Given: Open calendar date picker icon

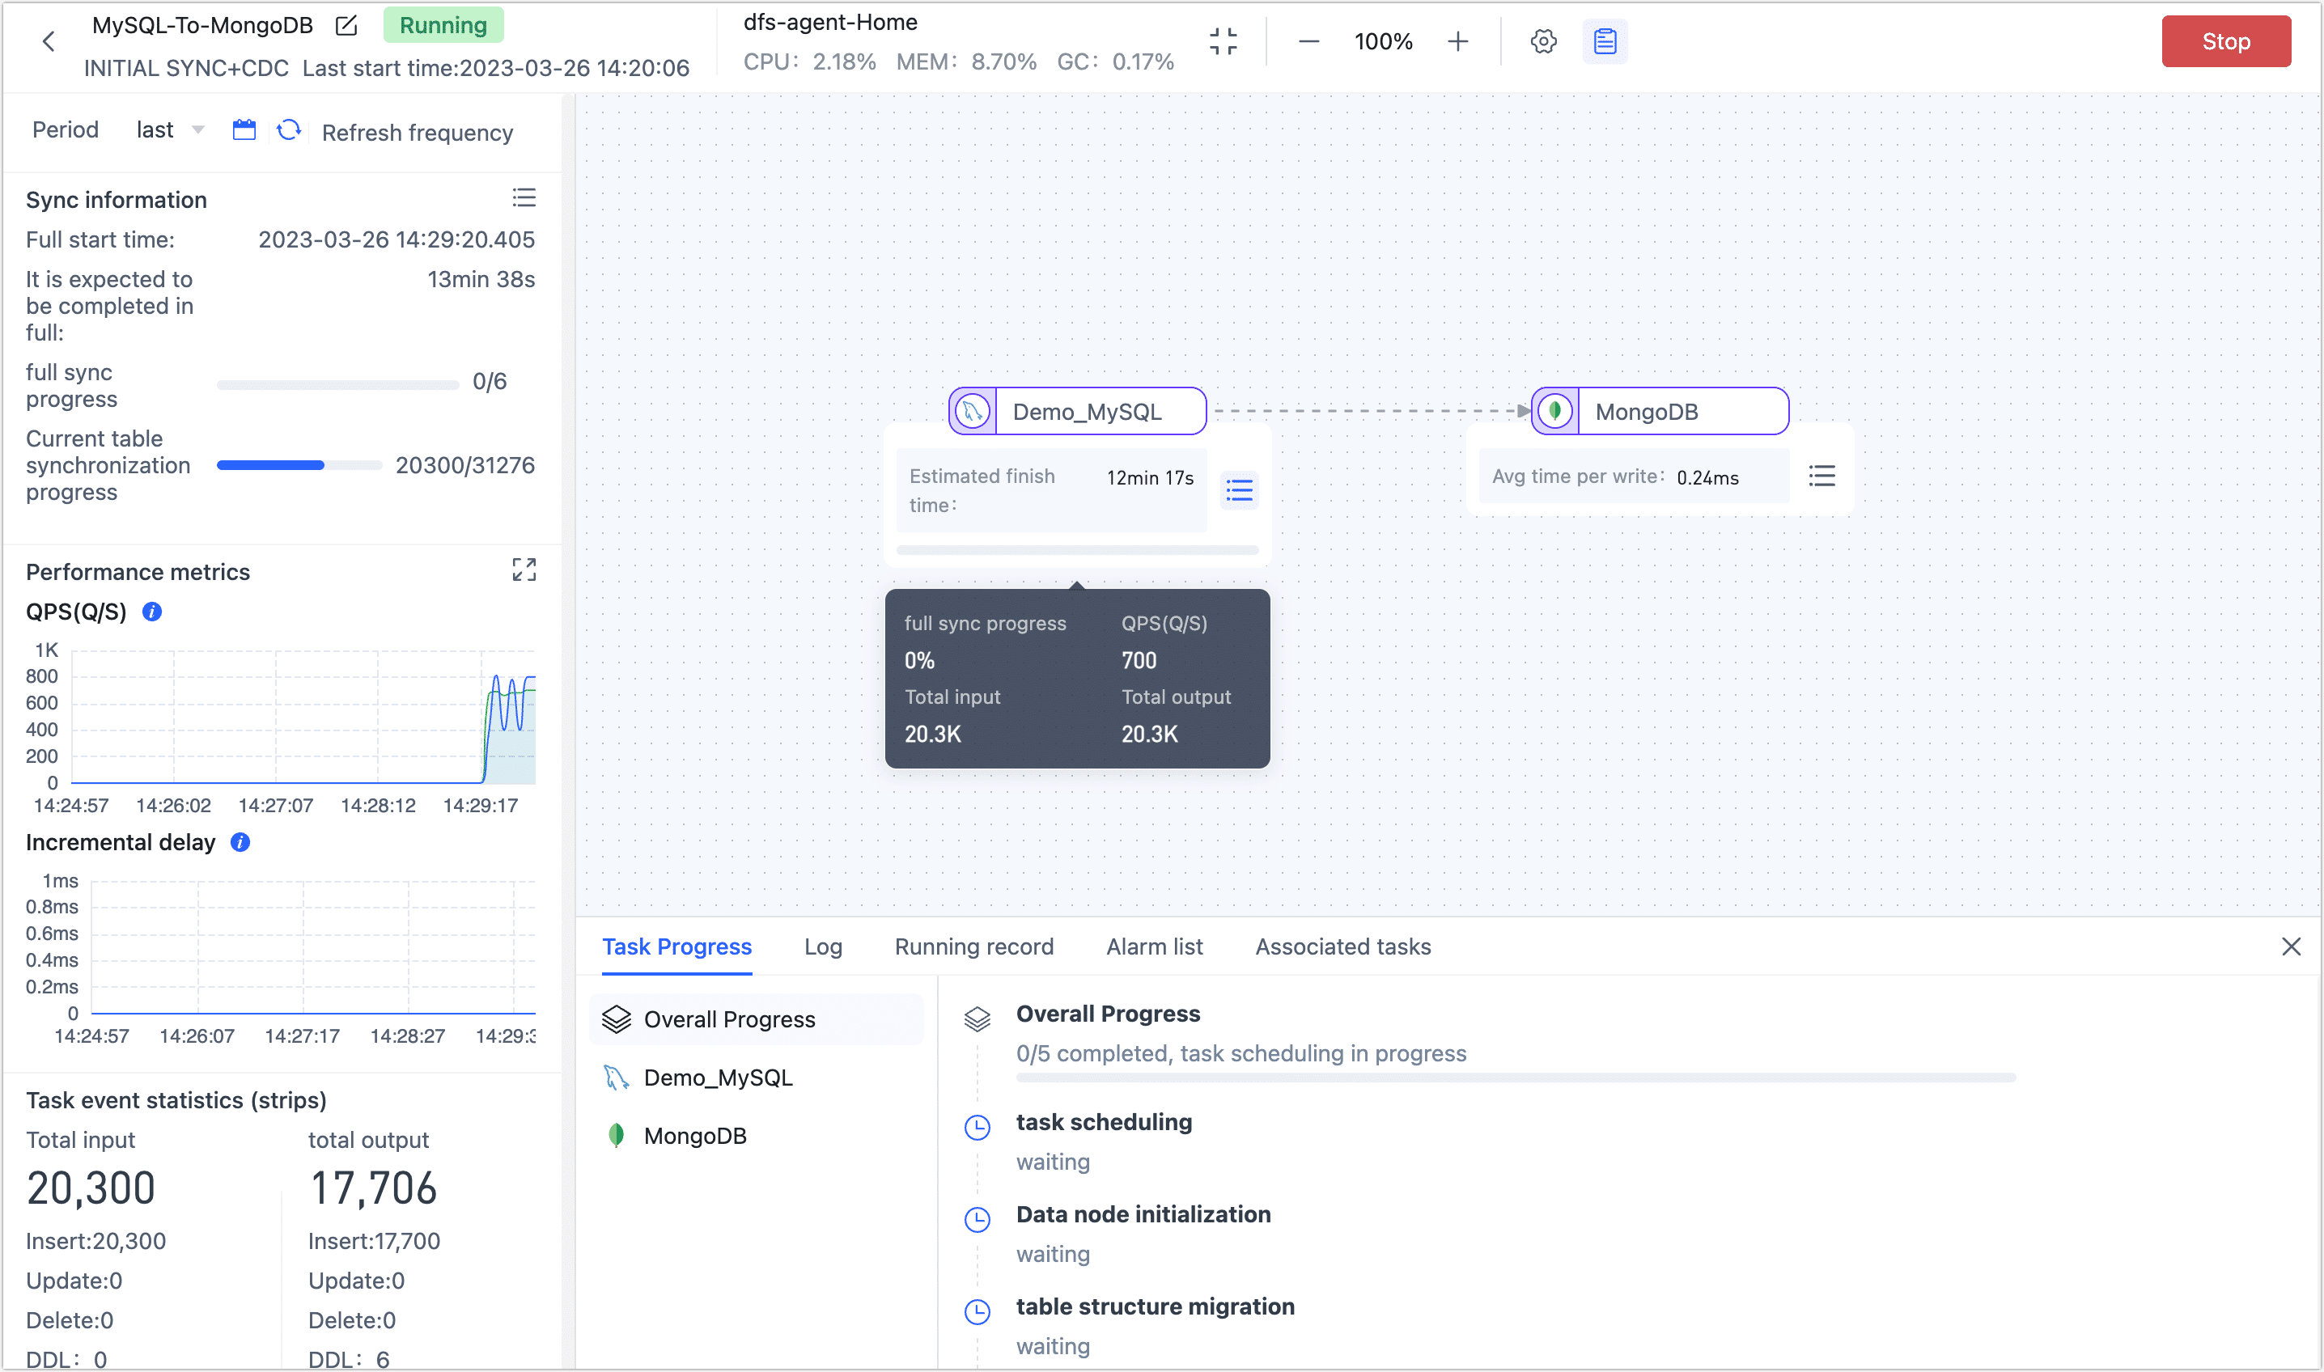Looking at the screenshot, I should (x=244, y=130).
